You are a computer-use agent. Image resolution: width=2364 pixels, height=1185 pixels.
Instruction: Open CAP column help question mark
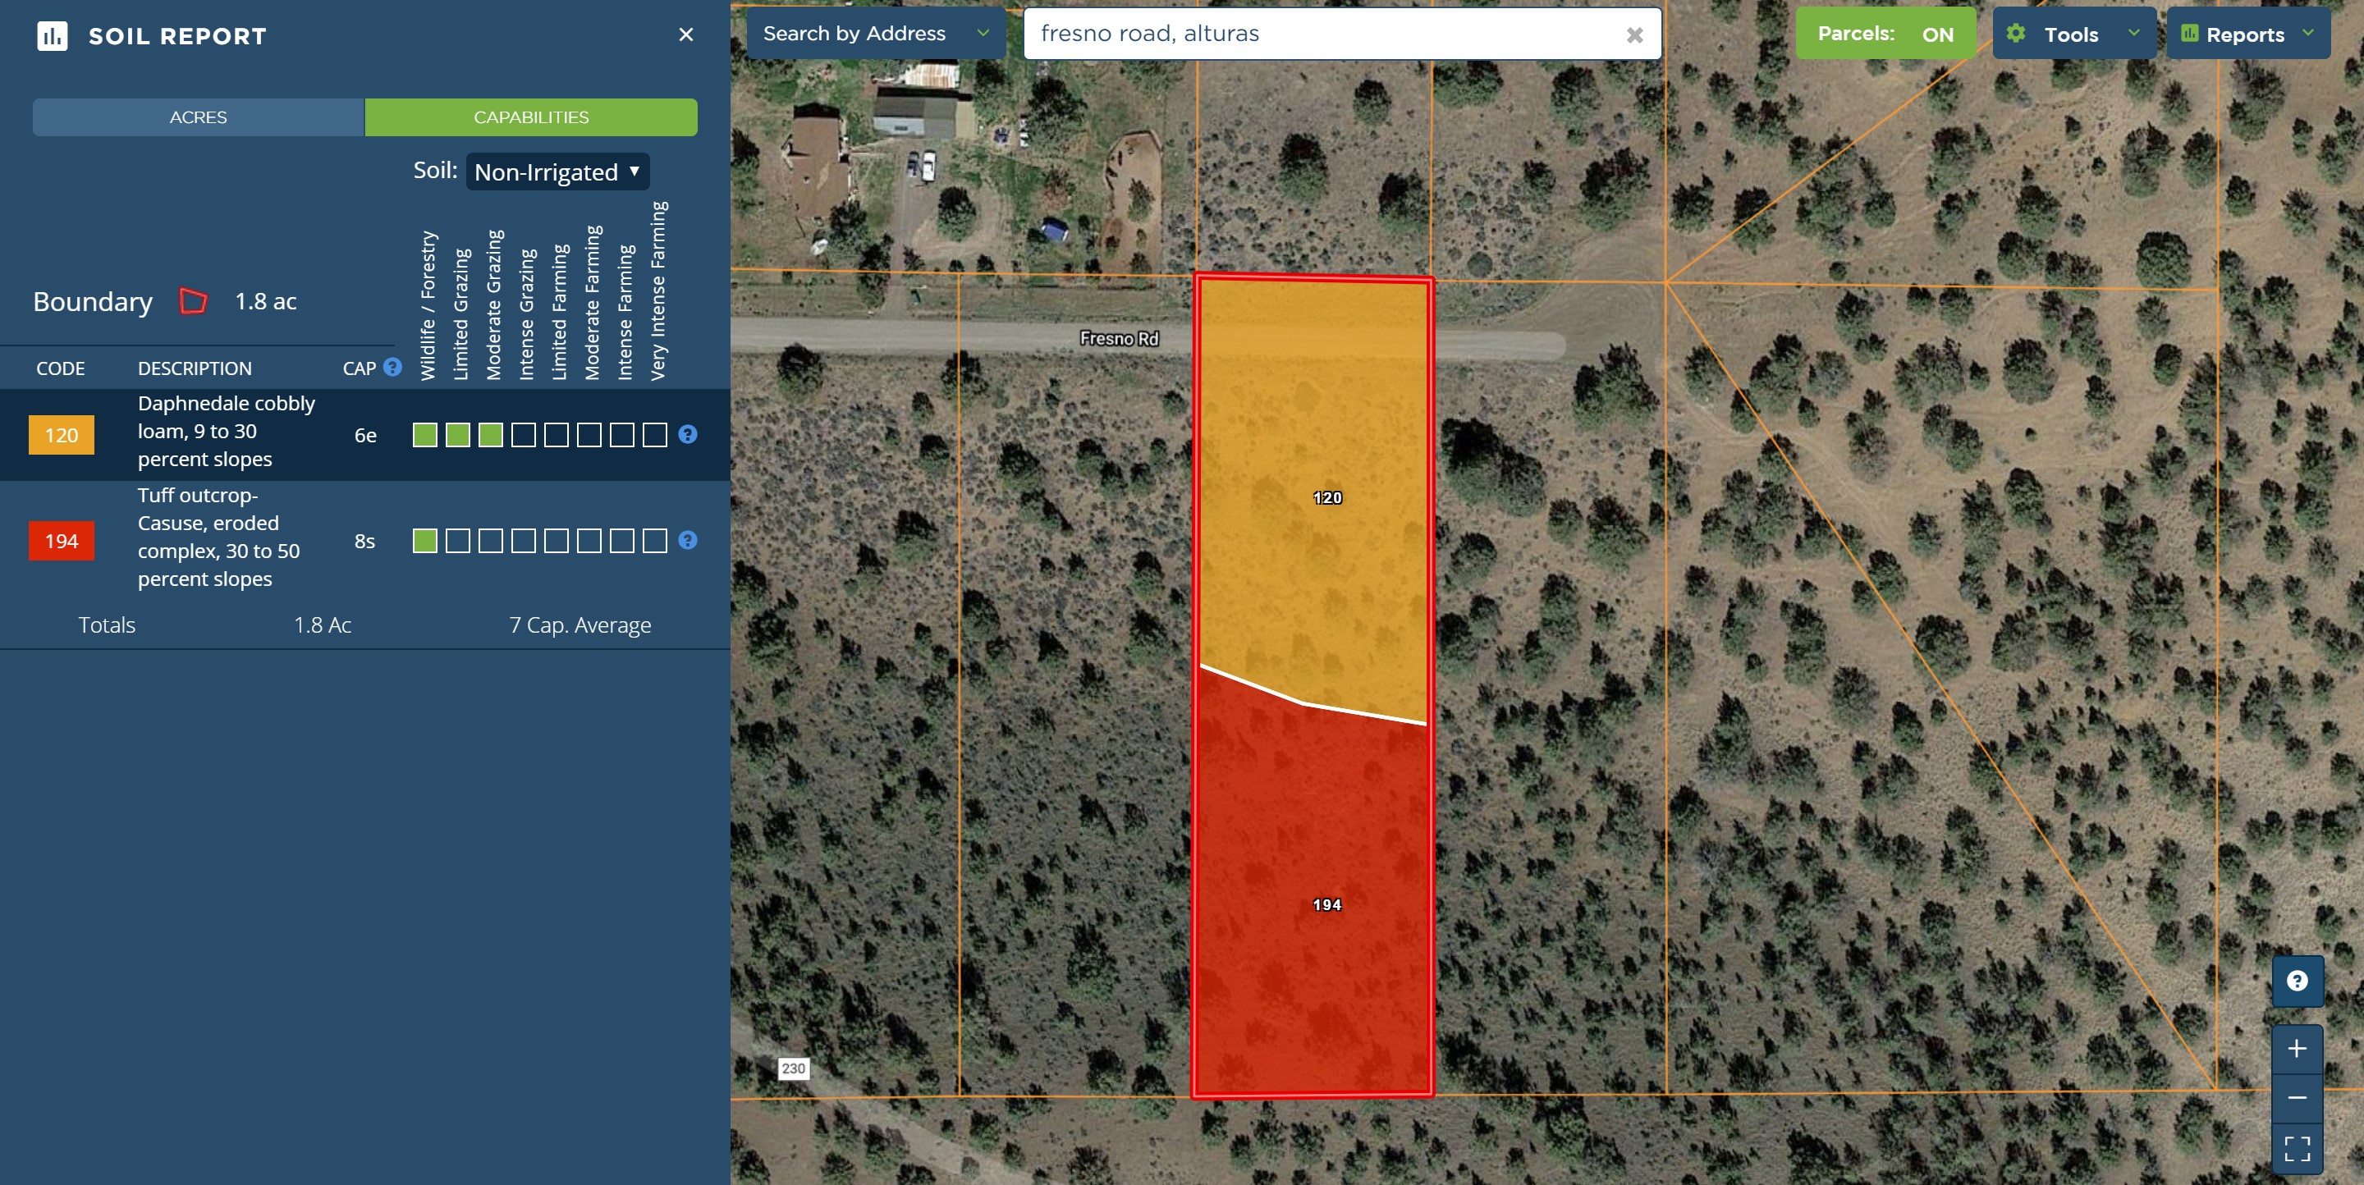[x=393, y=367]
